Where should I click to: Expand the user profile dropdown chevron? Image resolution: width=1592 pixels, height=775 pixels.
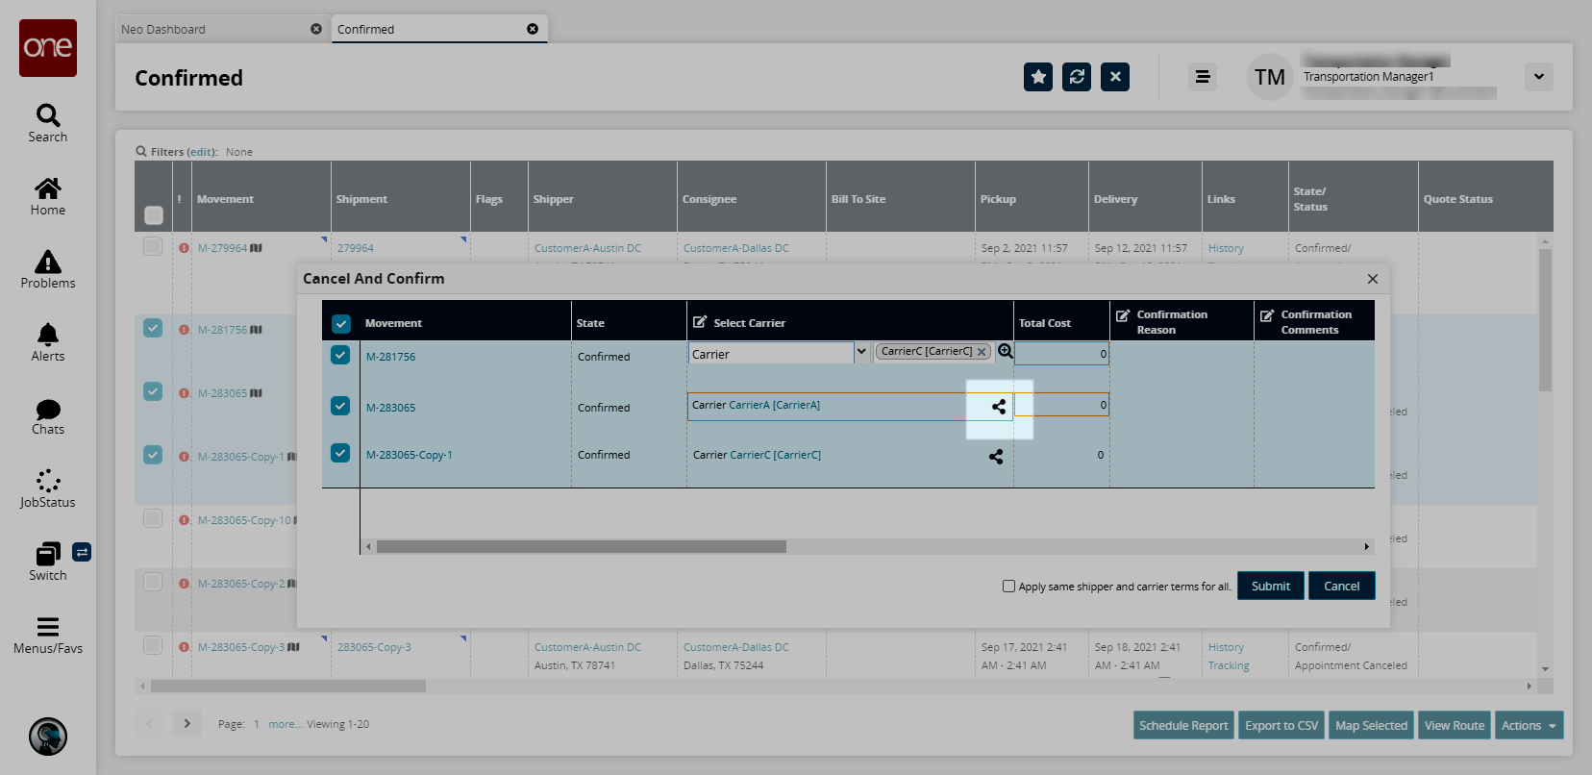pos(1538,77)
